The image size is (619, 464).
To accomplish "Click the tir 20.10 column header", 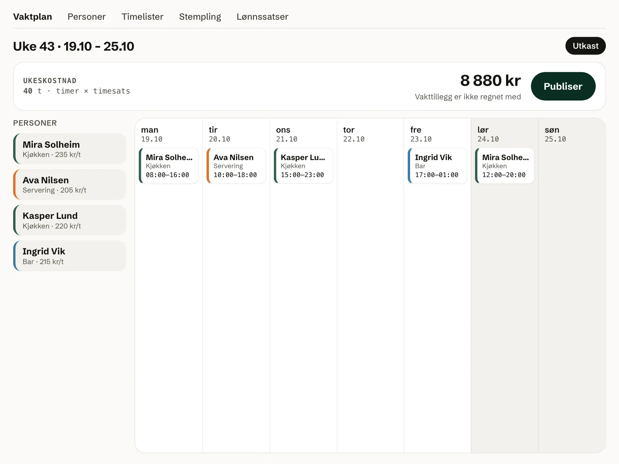I will [x=219, y=134].
